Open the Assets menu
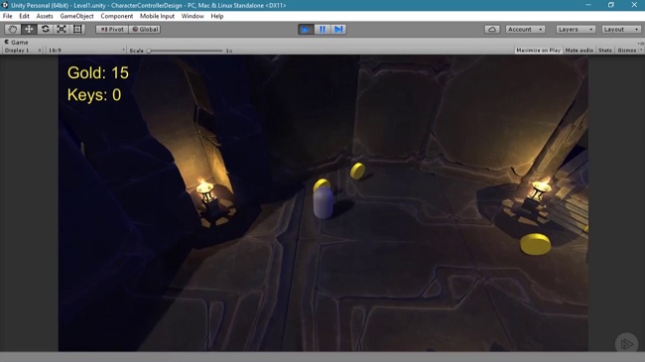Image resolution: width=645 pixels, height=362 pixels. [45, 16]
